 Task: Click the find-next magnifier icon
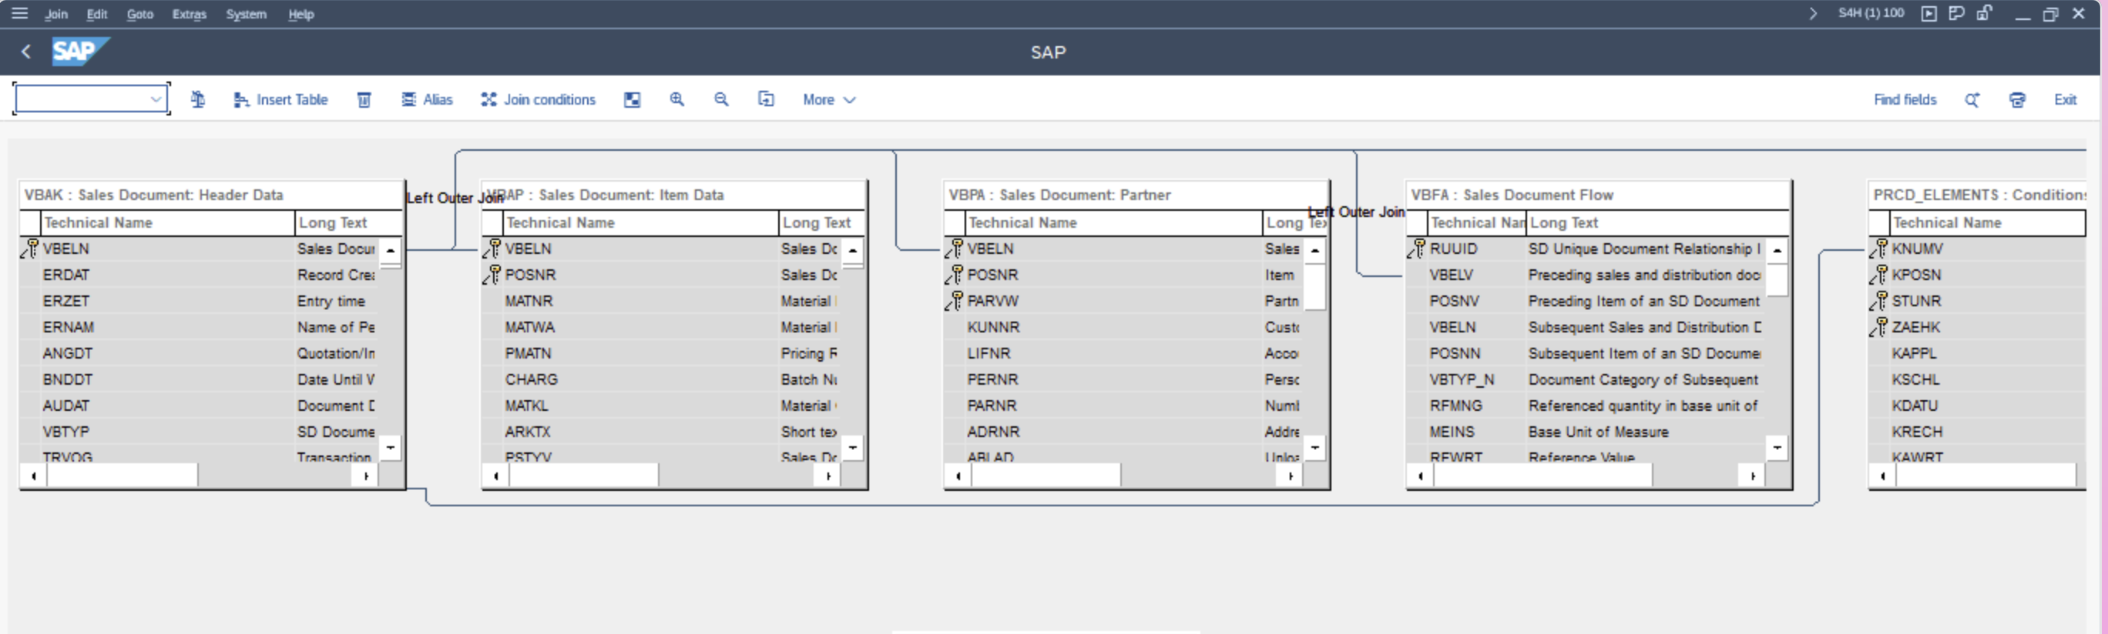tap(1972, 100)
